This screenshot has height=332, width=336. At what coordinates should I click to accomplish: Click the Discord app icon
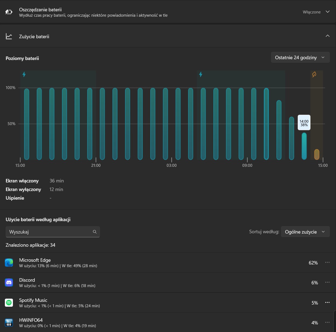tap(9, 282)
